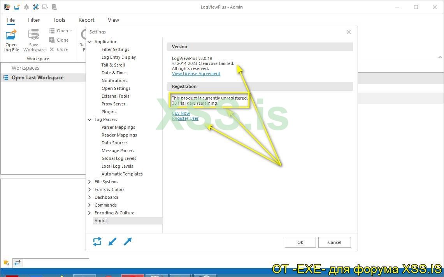Click Close workspace ribbon item
This screenshot has width=444, height=277.
59,49
